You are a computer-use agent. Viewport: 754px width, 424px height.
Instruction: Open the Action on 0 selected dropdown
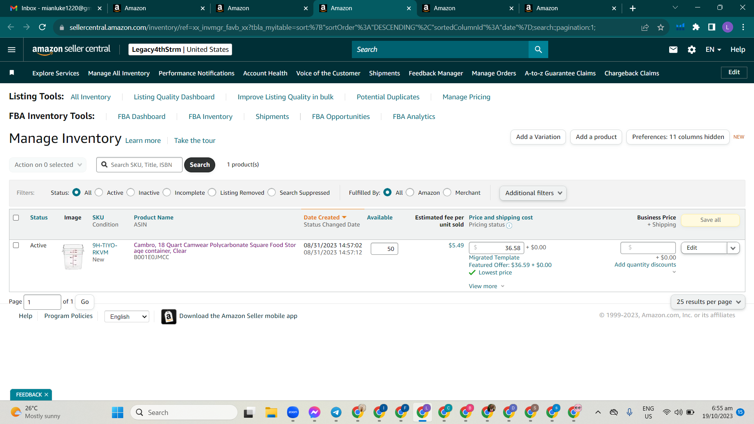click(48, 165)
